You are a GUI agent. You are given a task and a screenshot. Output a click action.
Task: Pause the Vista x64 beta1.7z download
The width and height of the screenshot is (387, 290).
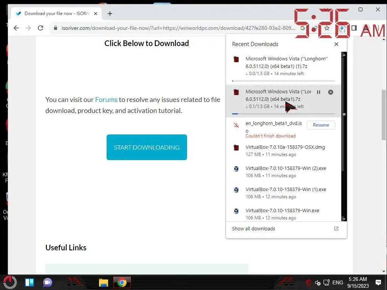point(319,92)
